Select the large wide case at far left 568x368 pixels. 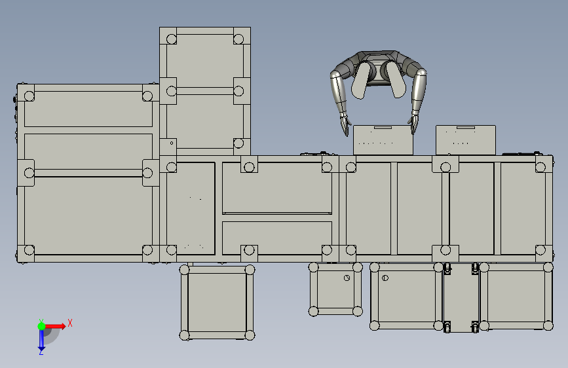(x=88, y=173)
